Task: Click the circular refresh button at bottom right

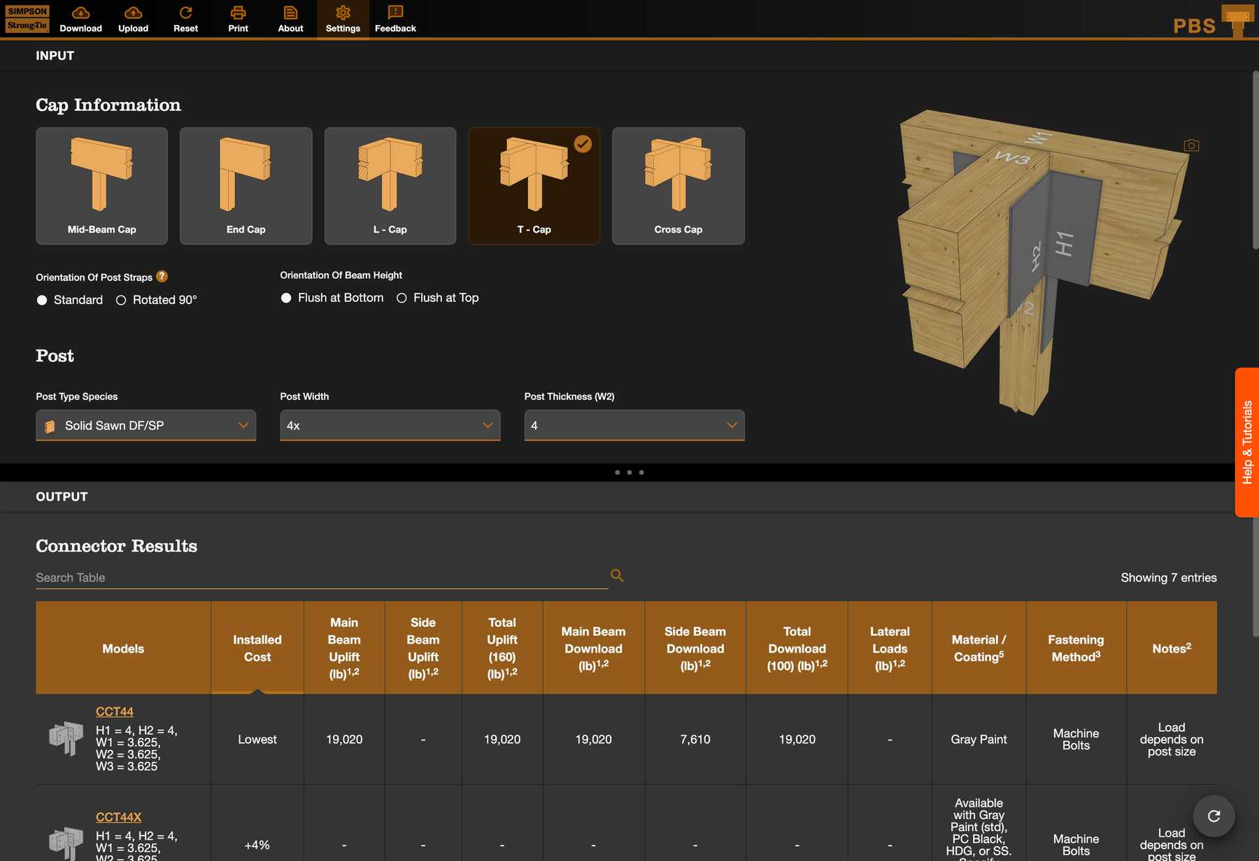Action: coord(1214,816)
